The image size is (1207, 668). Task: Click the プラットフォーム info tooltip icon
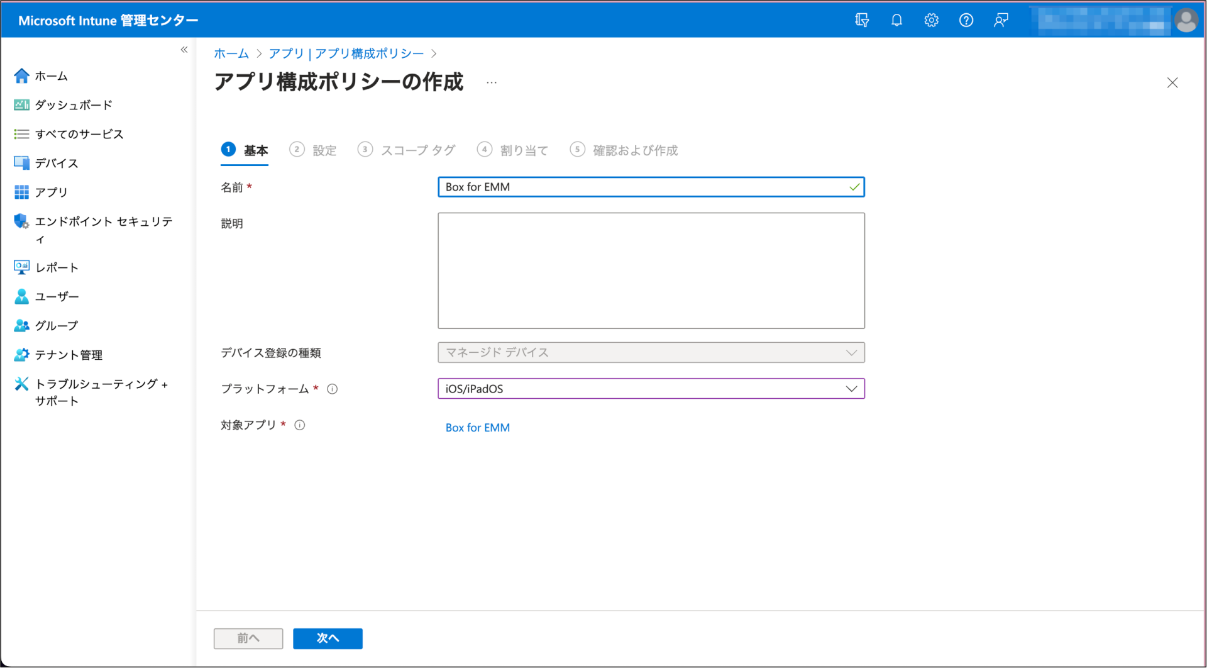tap(332, 389)
